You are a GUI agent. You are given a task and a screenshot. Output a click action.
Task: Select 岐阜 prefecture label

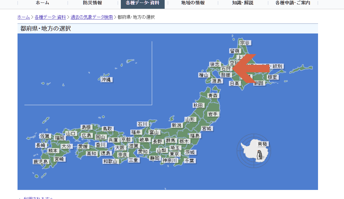[x=144, y=140]
